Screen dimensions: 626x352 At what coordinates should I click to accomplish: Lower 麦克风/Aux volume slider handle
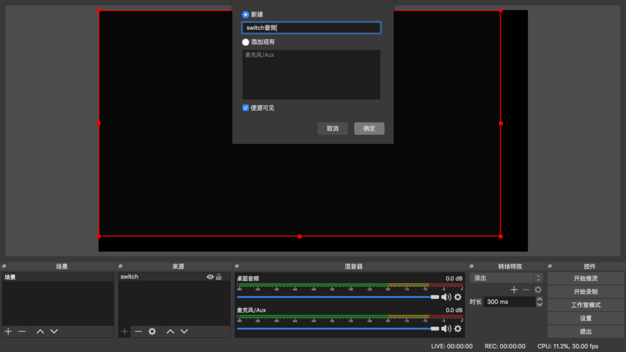435,328
